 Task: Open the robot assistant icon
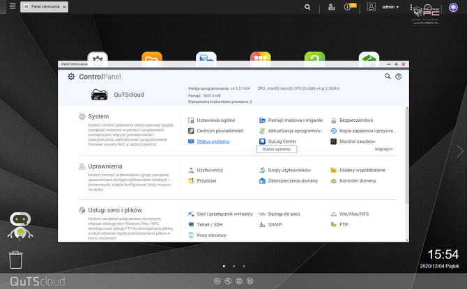pyautogui.click(x=20, y=226)
